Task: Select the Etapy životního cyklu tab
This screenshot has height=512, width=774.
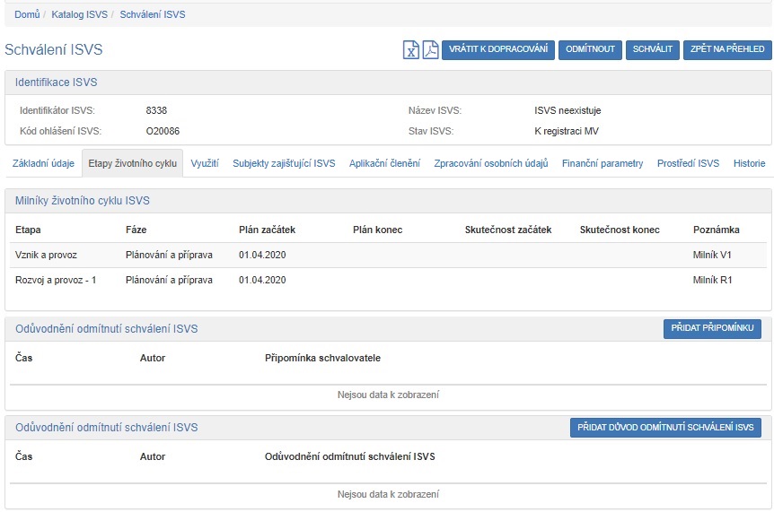Action: click(x=132, y=164)
